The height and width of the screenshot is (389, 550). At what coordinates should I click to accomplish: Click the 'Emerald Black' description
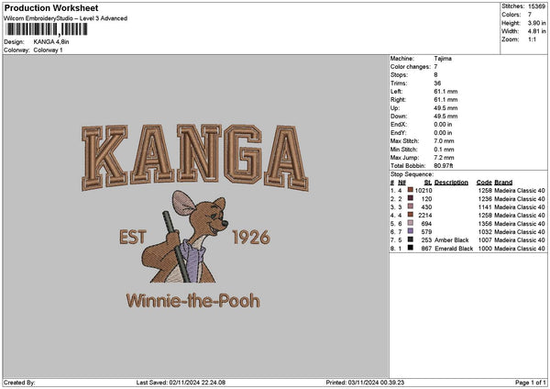(454, 249)
